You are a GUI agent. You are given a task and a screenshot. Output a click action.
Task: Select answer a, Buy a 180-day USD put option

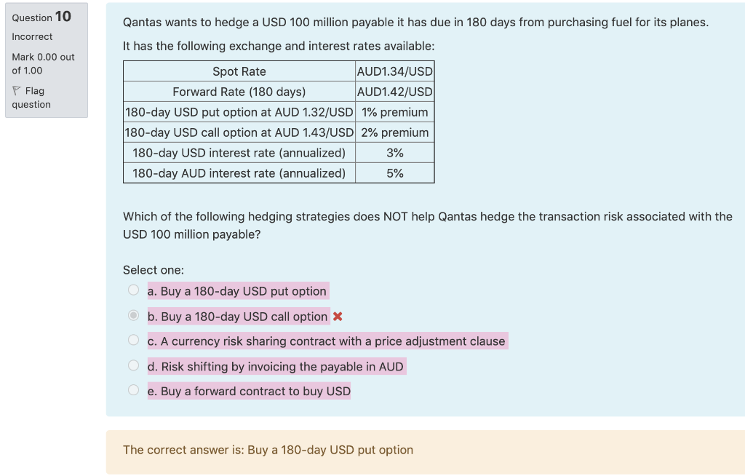(134, 289)
